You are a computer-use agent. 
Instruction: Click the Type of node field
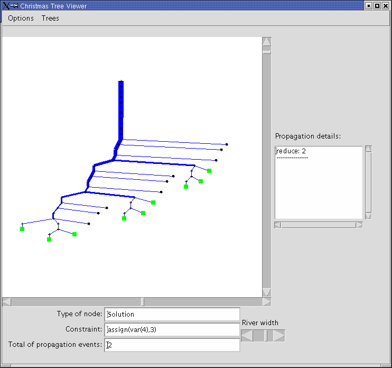point(172,314)
